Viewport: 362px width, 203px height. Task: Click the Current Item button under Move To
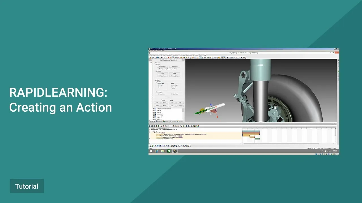162,67
